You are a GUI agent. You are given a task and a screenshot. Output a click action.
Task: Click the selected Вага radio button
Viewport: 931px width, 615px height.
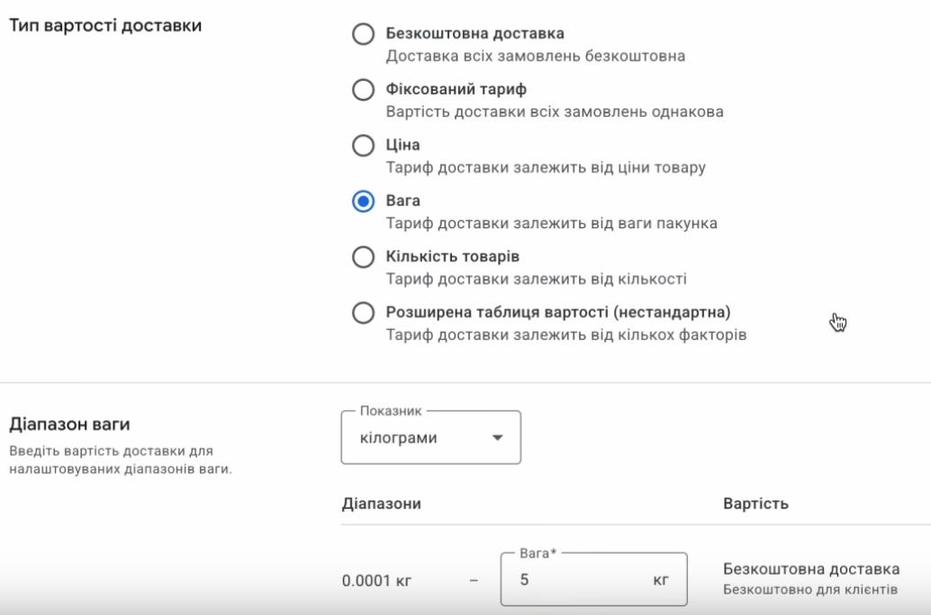click(363, 201)
